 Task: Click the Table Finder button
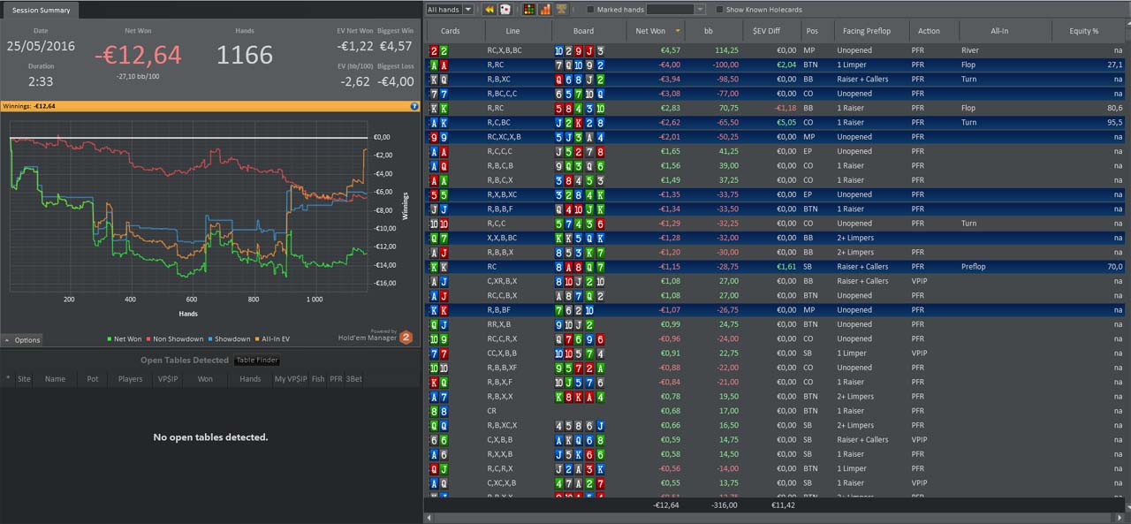point(257,360)
